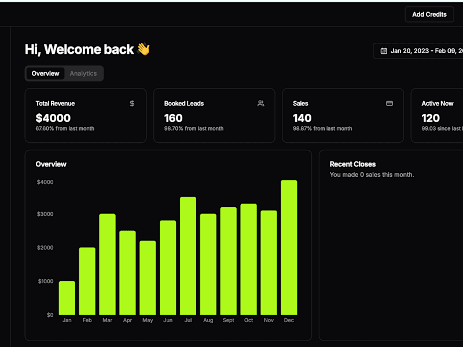The width and height of the screenshot is (463, 347).
Task: Click the calendar icon in date range picker
Action: pos(384,51)
